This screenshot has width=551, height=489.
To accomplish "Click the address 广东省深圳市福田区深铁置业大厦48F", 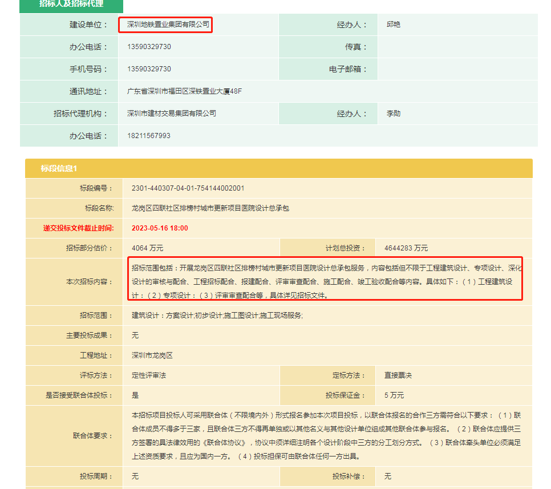I will point(184,91).
